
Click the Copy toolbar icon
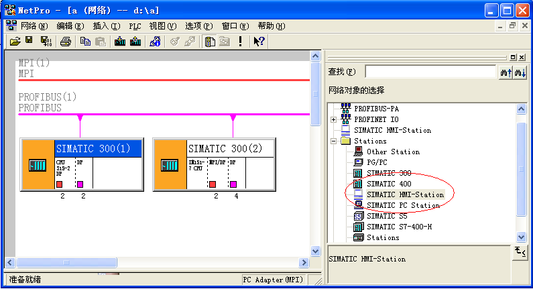coord(85,42)
